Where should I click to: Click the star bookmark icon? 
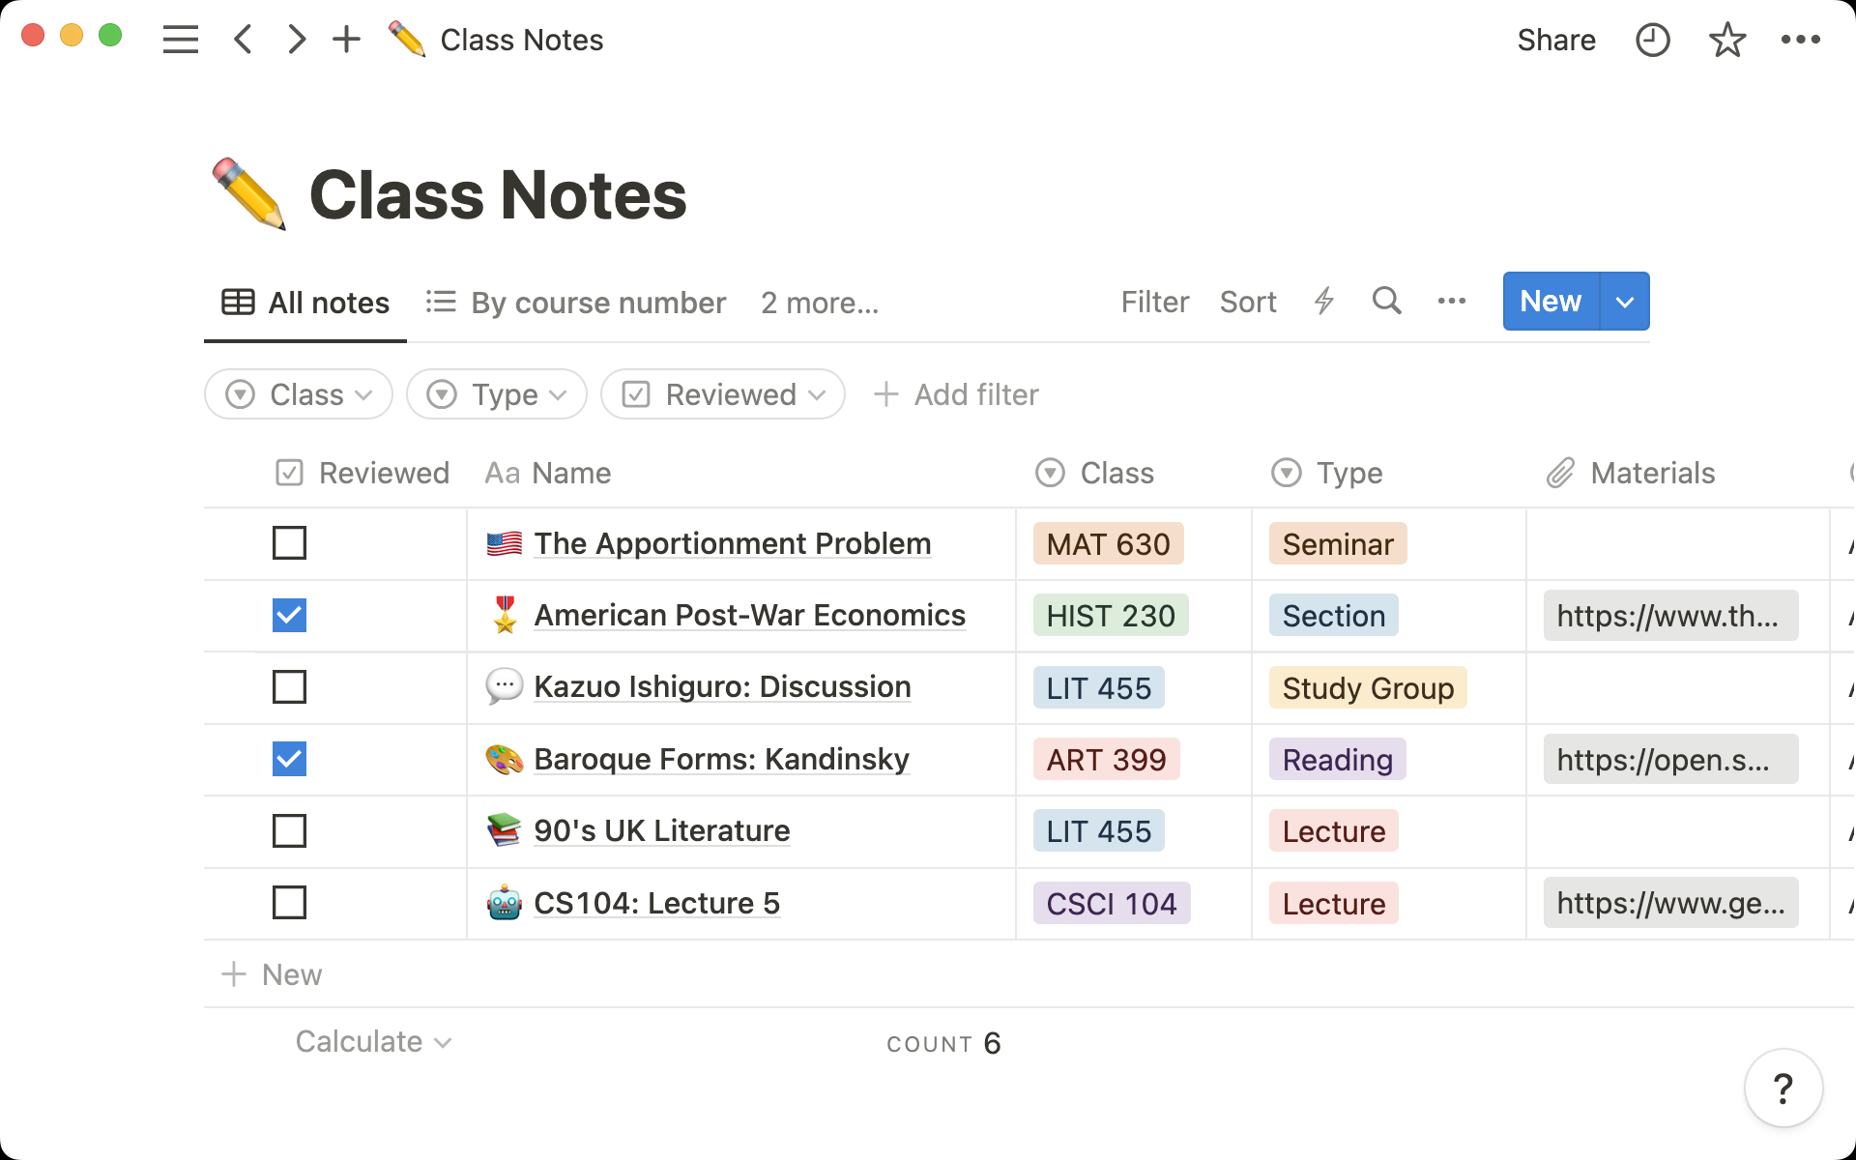(x=1725, y=40)
